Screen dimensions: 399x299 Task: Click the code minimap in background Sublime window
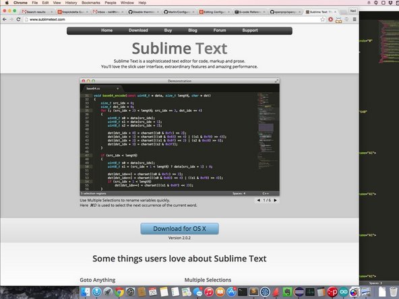tap(389, 42)
